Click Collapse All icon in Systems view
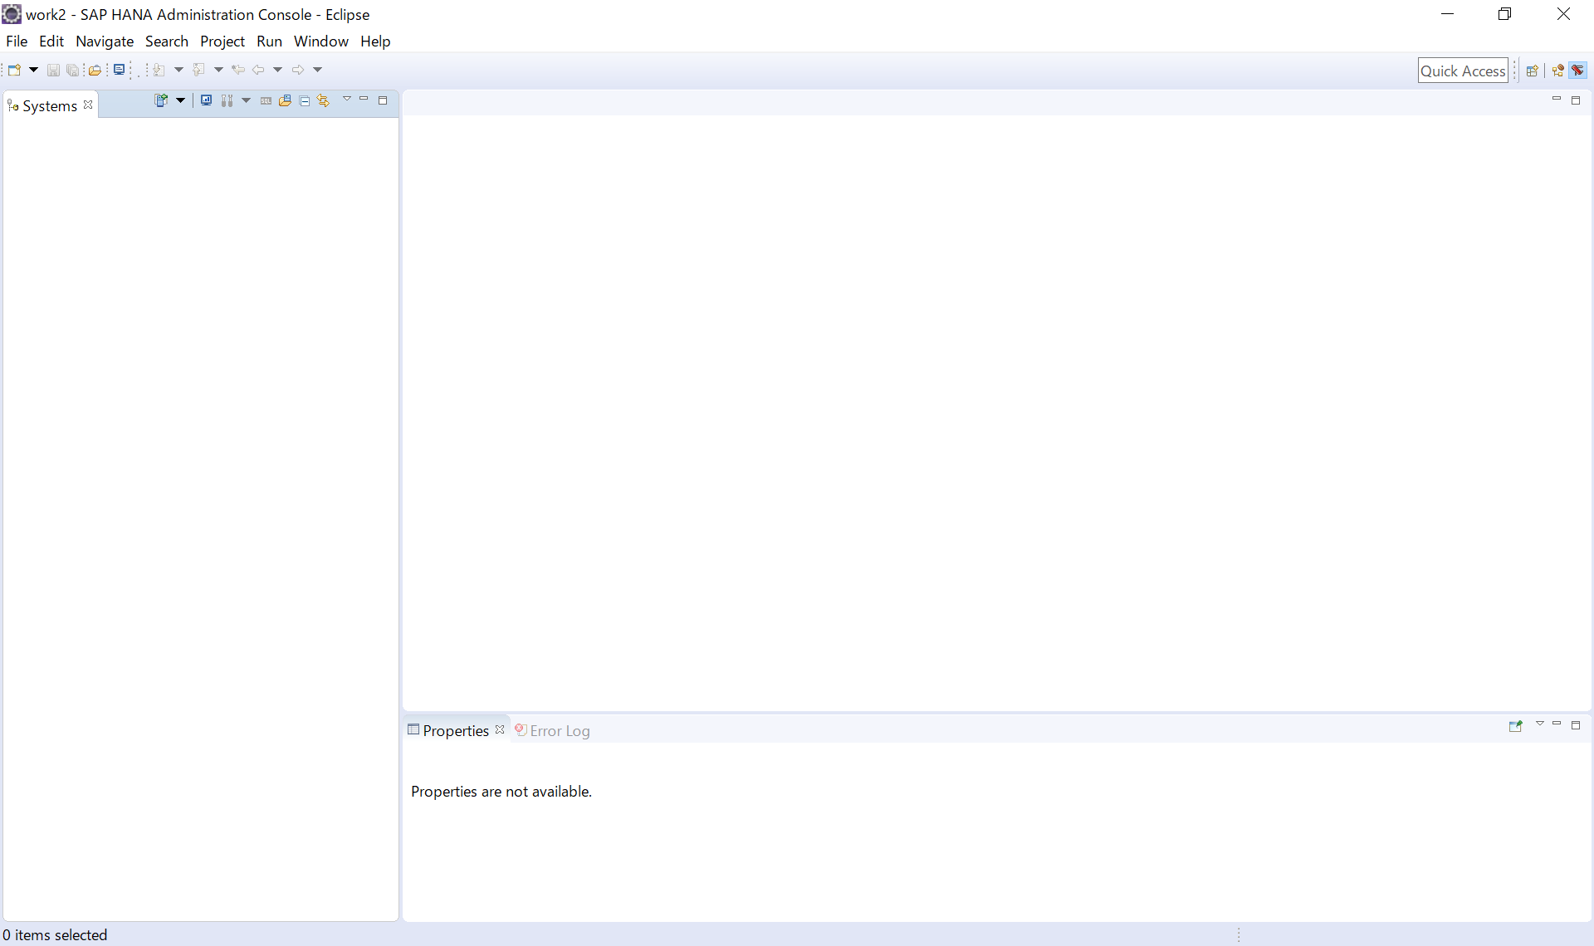Image resolution: width=1594 pixels, height=946 pixels. tap(305, 100)
